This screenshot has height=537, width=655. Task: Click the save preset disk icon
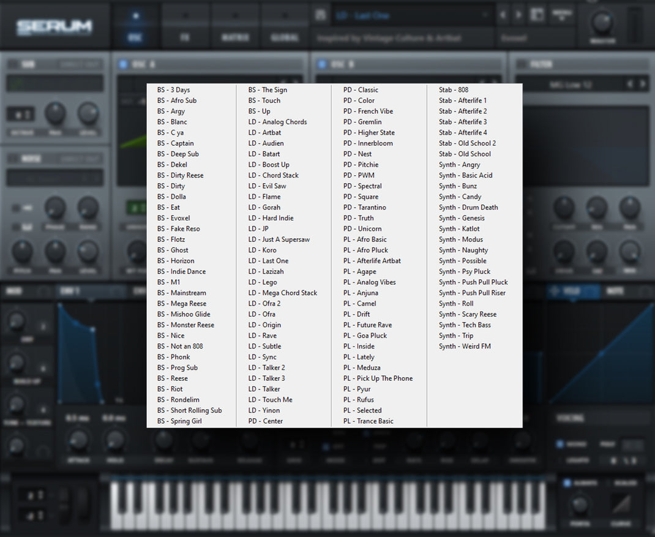click(320, 15)
